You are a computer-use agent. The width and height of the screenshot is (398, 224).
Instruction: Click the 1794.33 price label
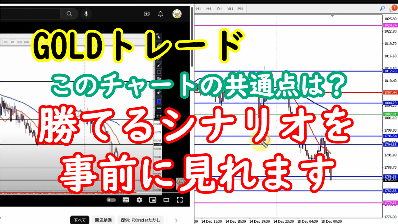pos(390,145)
